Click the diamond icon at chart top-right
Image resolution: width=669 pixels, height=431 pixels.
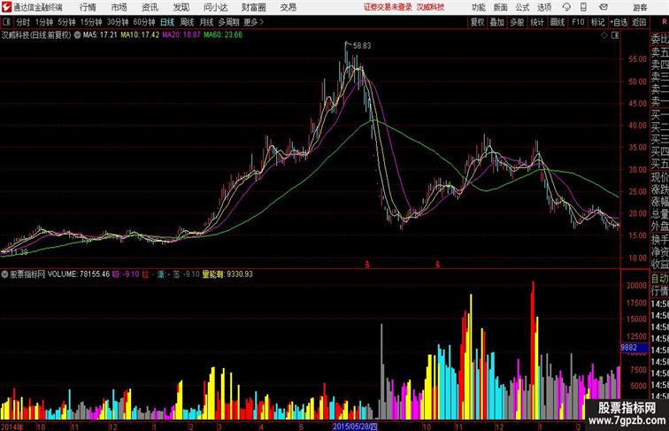point(604,35)
